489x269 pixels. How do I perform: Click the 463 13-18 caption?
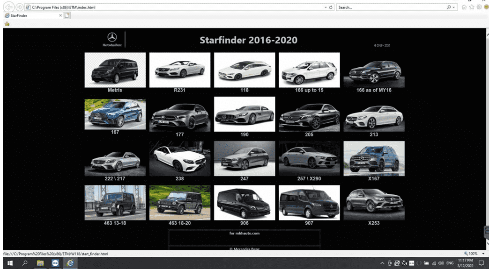pyautogui.click(x=115, y=223)
